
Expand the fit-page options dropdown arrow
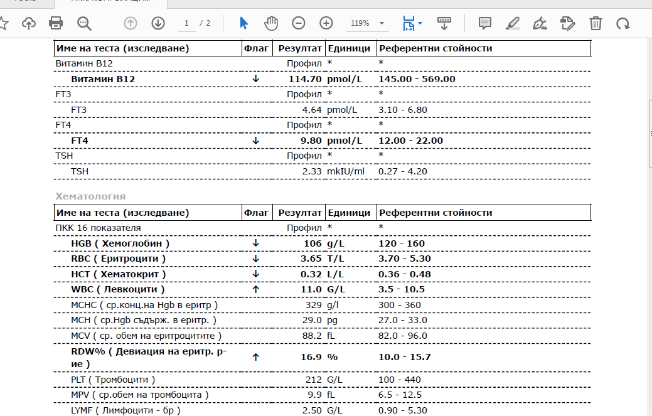[x=420, y=23]
